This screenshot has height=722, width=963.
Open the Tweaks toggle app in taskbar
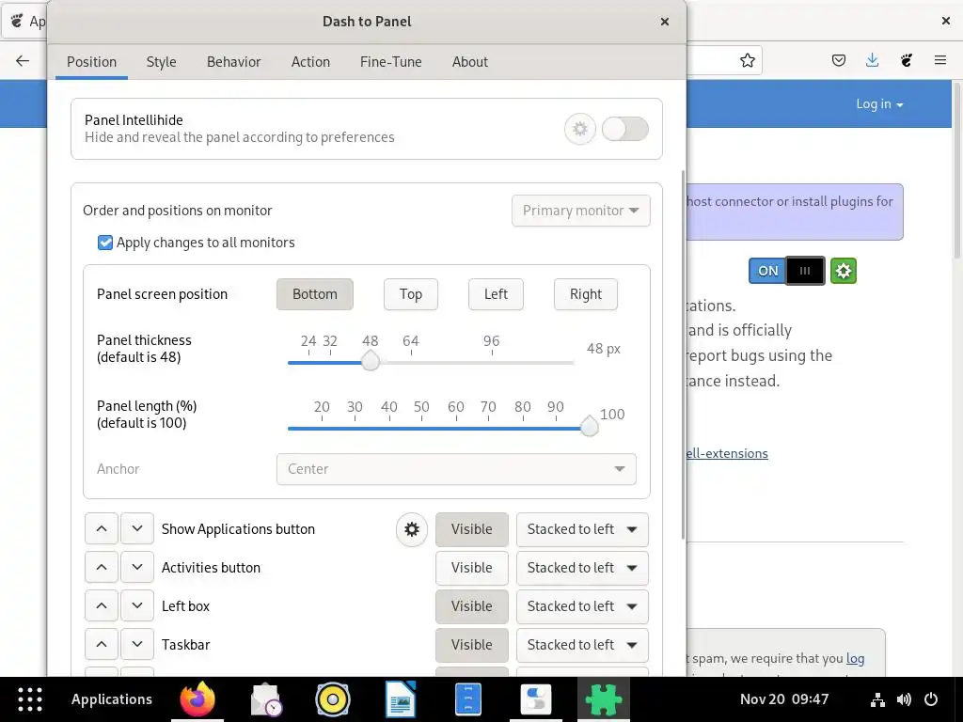point(535,699)
